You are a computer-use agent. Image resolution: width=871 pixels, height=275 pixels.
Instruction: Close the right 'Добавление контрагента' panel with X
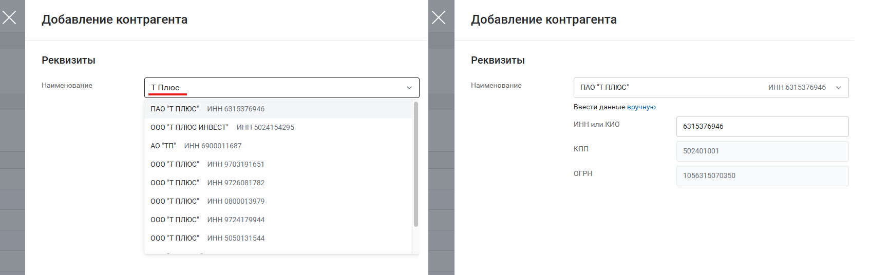439,17
